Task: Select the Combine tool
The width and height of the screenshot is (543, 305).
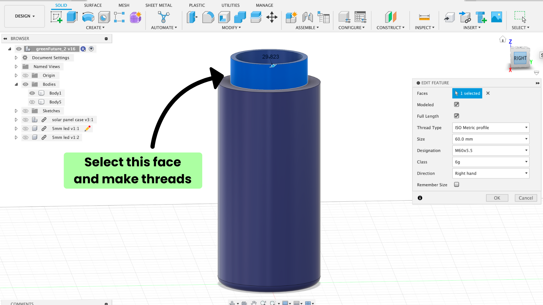Action: pyautogui.click(x=240, y=17)
